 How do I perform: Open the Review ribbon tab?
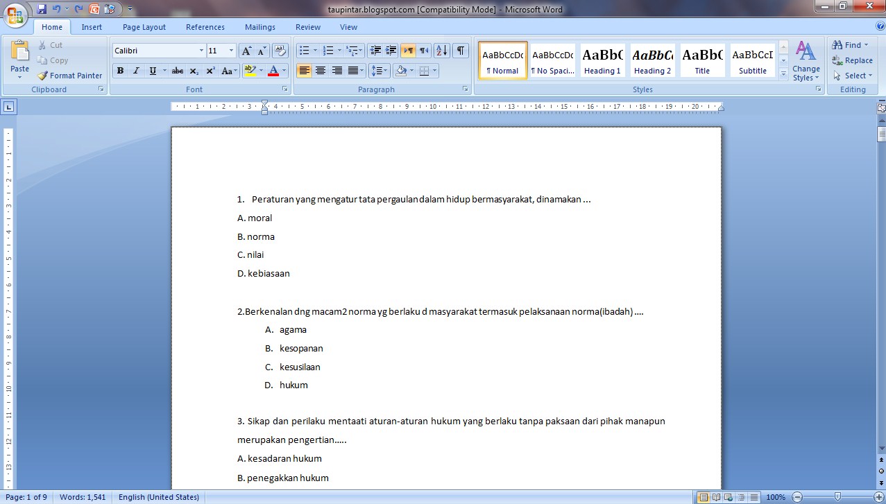308,27
